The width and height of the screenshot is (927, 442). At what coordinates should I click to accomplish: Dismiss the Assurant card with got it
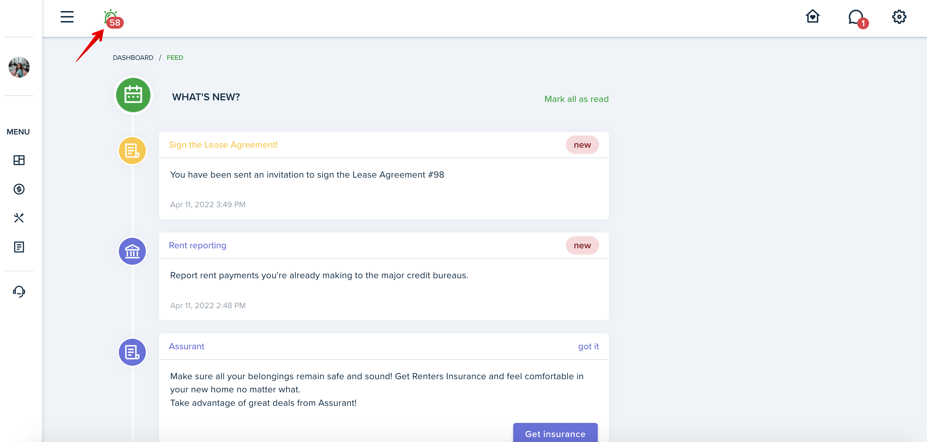(x=588, y=346)
